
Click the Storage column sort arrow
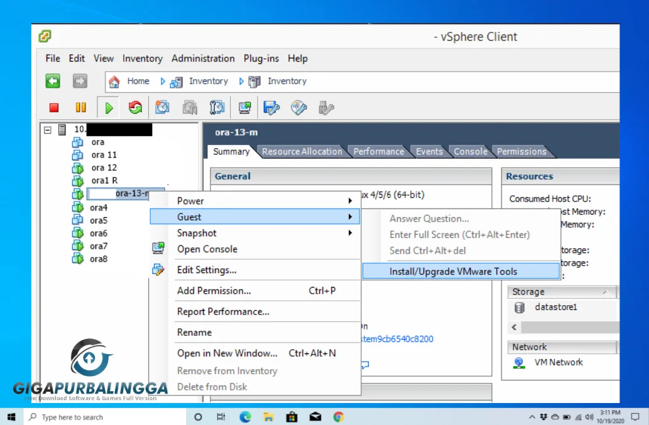(605, 292)
